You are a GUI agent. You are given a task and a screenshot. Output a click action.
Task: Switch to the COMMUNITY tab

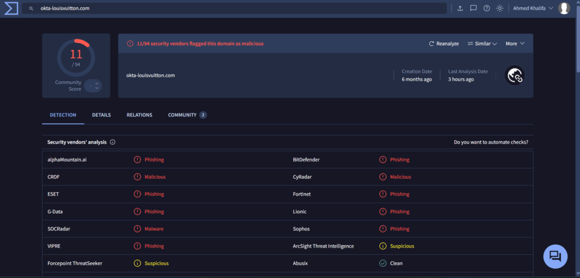[187, 115]
